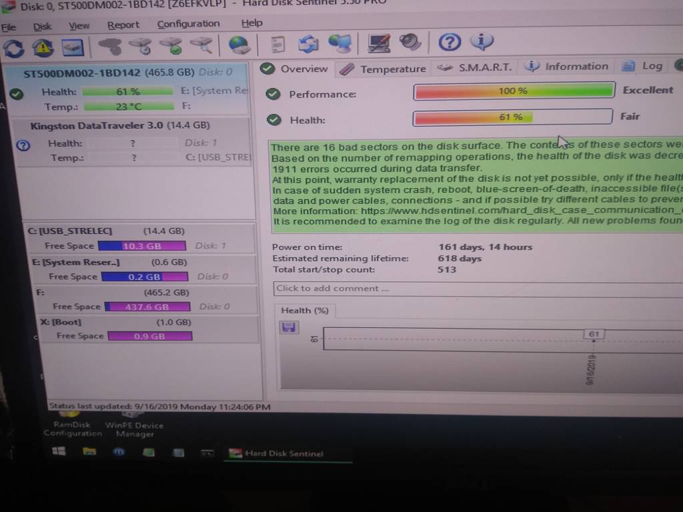The height and width of the screenshot is (512, 683).
Task: Open the Disk menu
Action: tap(42, 27)
